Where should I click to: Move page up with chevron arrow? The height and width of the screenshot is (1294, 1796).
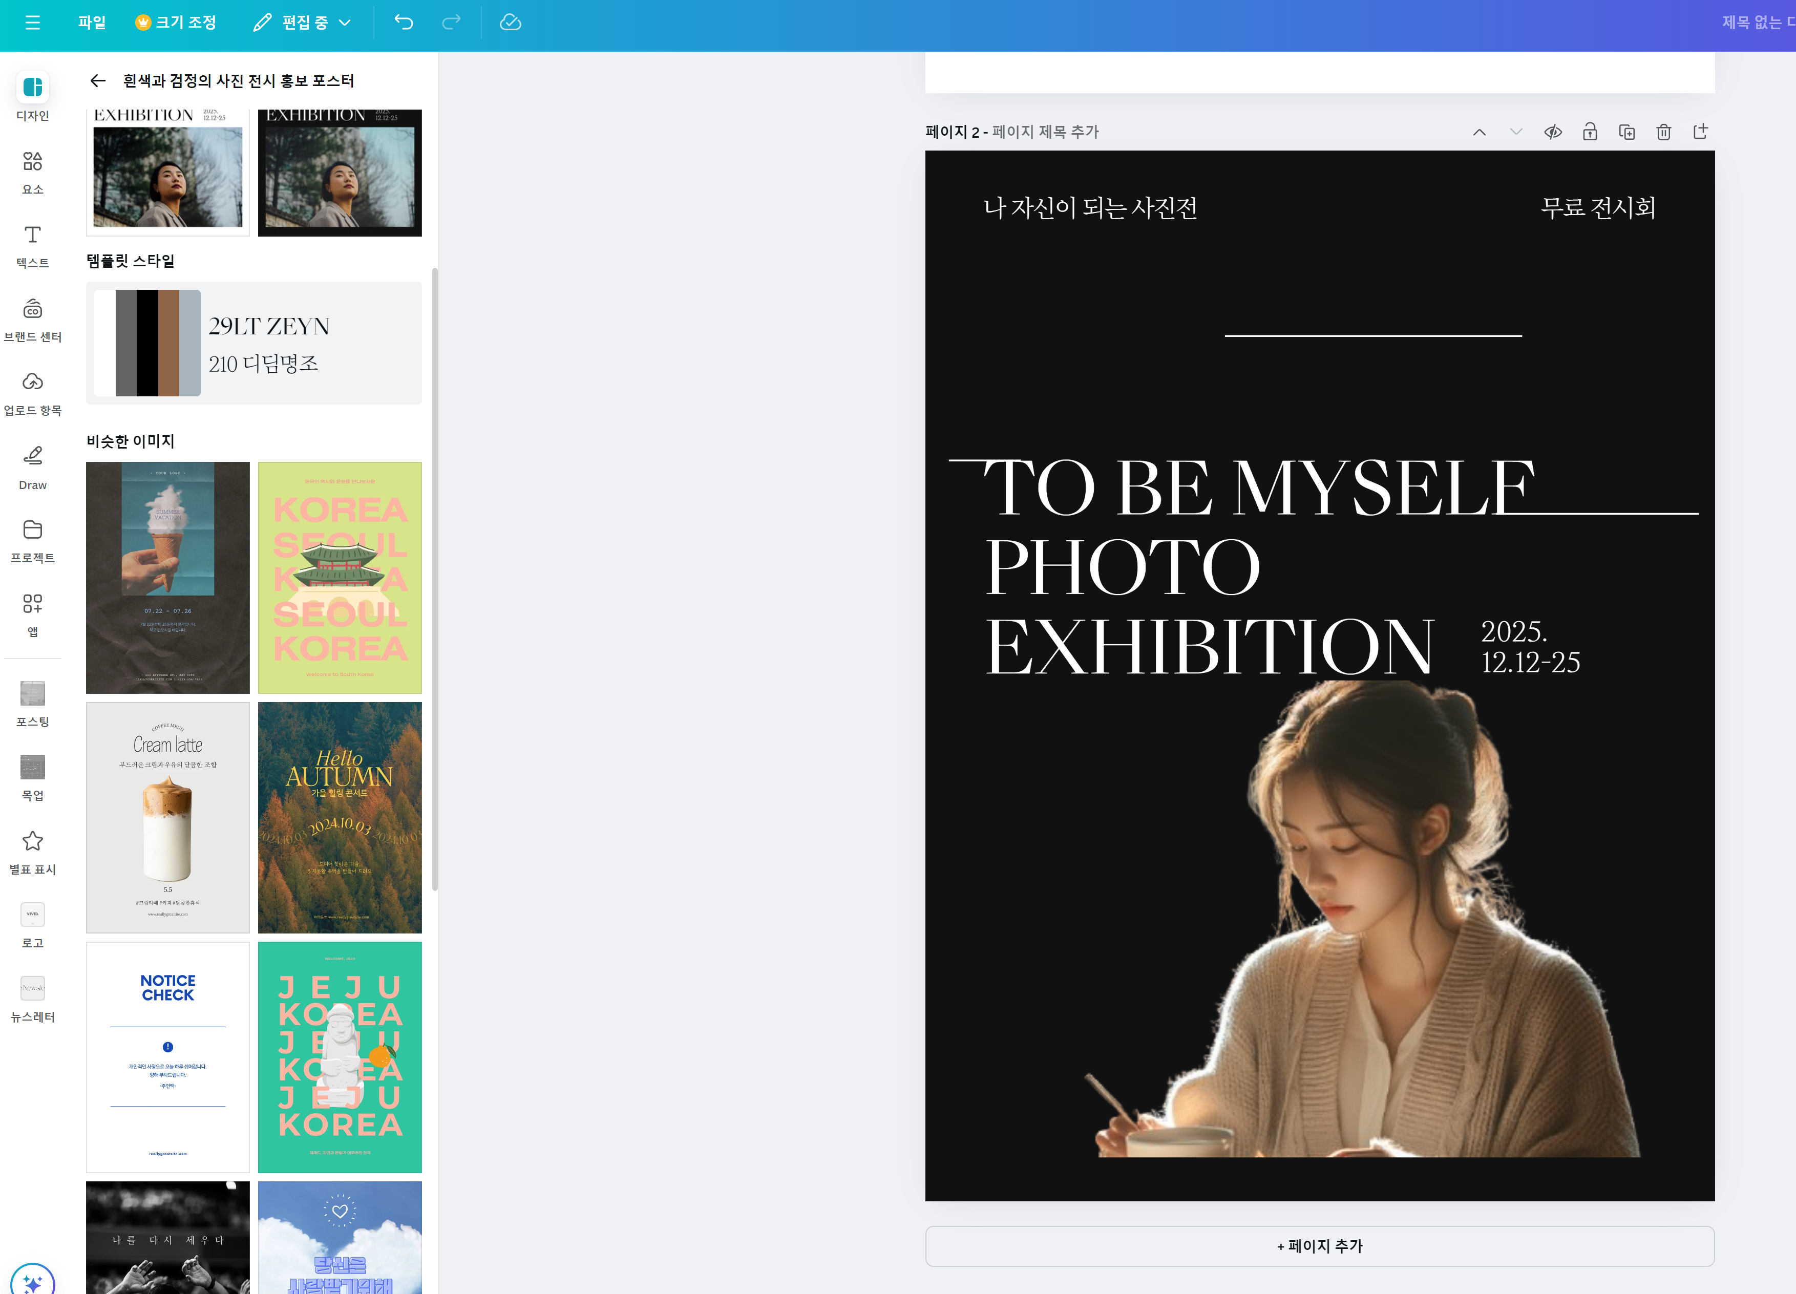1478,132
